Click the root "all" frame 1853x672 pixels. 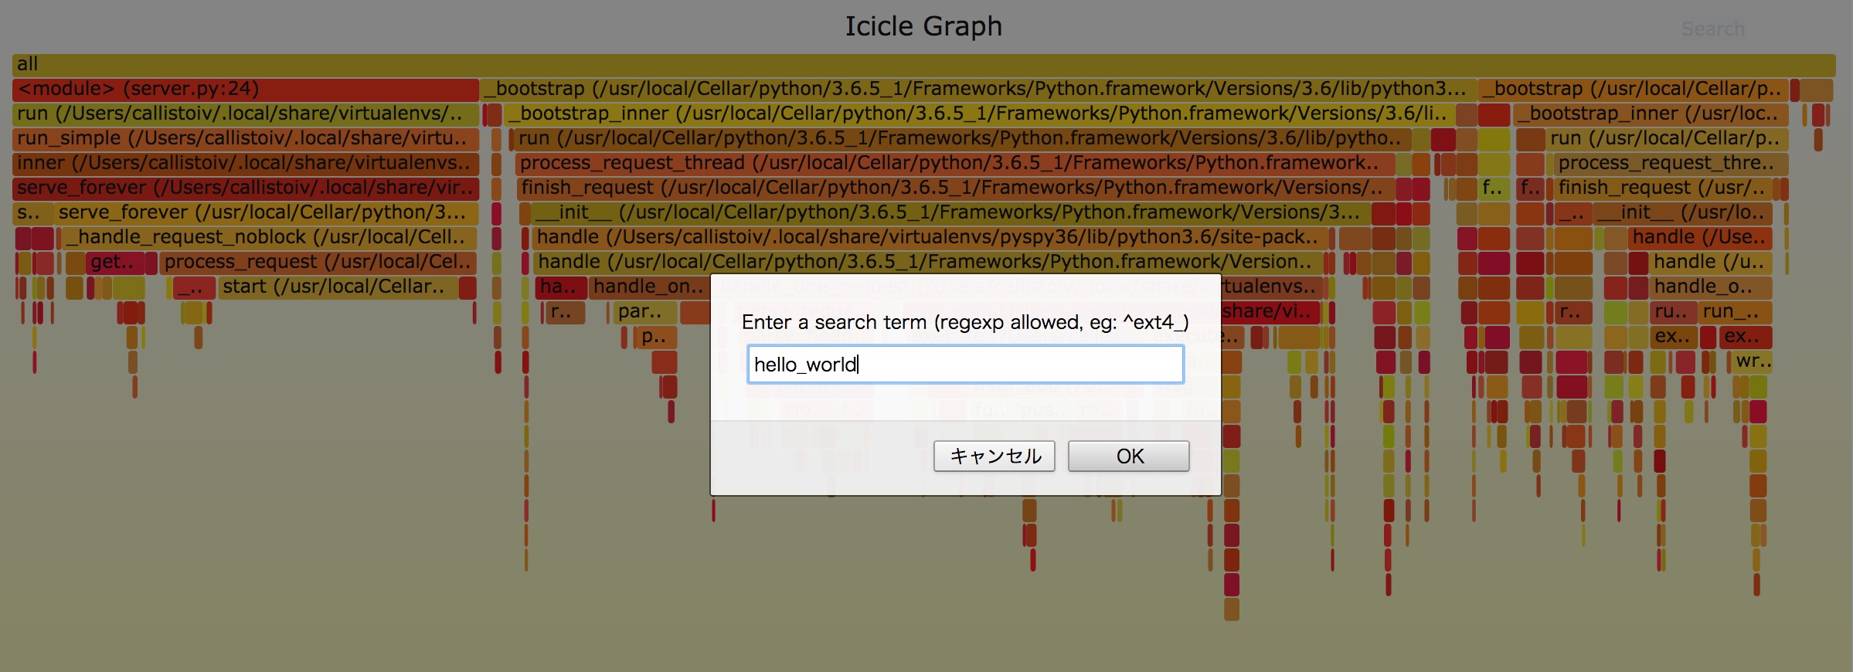pos(923,64)
